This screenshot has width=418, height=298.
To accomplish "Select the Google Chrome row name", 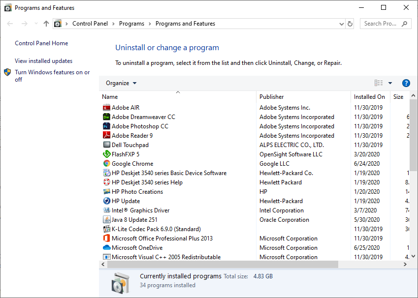I will pyautogui.click(x=132, y=164).
